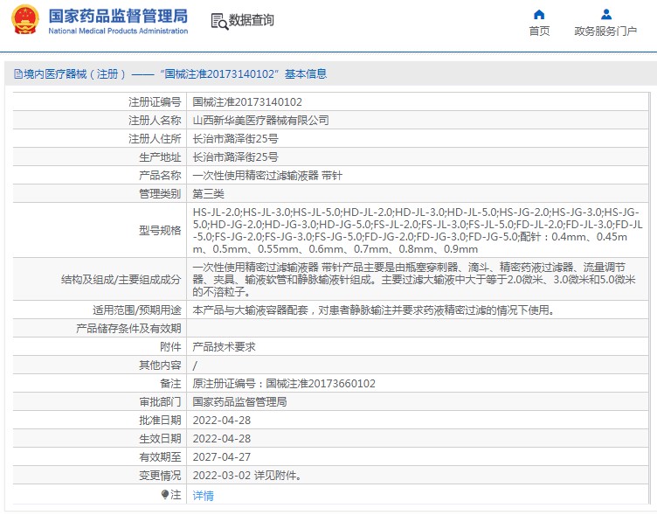Click the document icon before 境内医疗器械

click(17, 74)
